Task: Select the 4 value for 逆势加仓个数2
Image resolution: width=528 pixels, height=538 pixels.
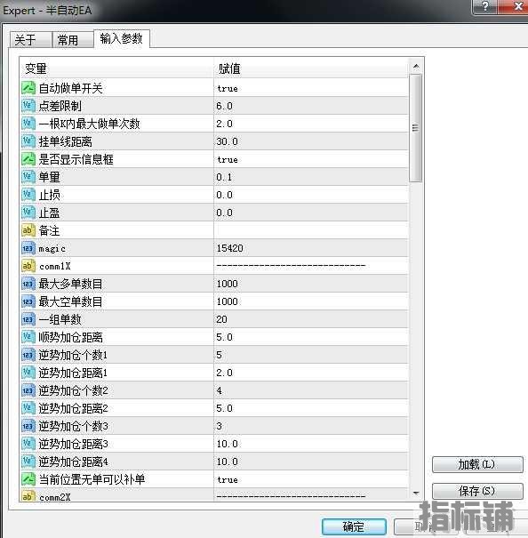Action: coord(220,390)
